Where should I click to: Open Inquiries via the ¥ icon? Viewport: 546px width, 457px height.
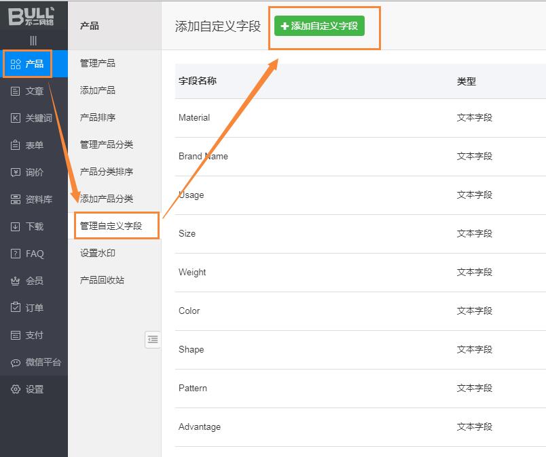coord(16,172)
